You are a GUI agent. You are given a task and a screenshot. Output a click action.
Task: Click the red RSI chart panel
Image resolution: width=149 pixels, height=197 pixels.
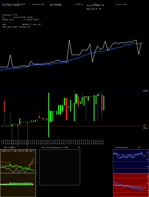(131, 185)
